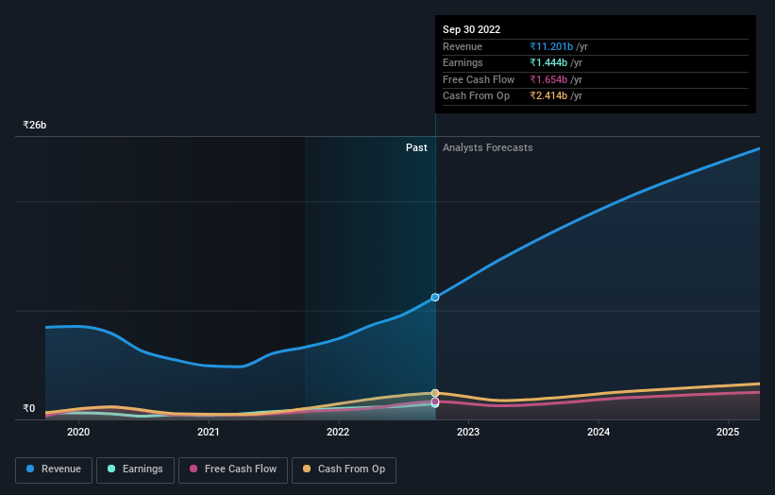The height and width of the screenshot is (495, 775).
Task: Click the Revenue row label in tooltip
Action: click(463, 46)
